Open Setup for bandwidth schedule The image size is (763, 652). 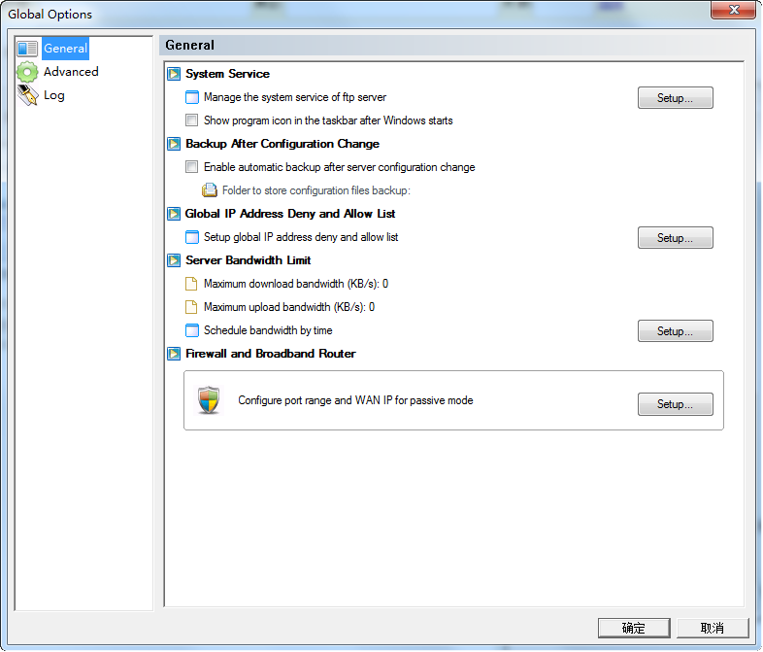676,331
